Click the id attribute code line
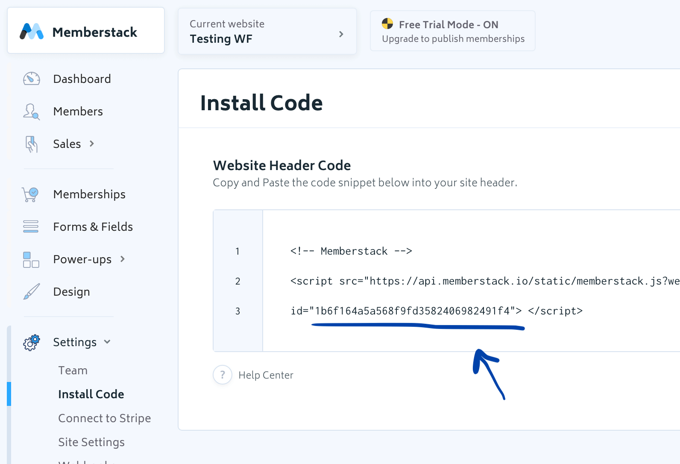 437,311
